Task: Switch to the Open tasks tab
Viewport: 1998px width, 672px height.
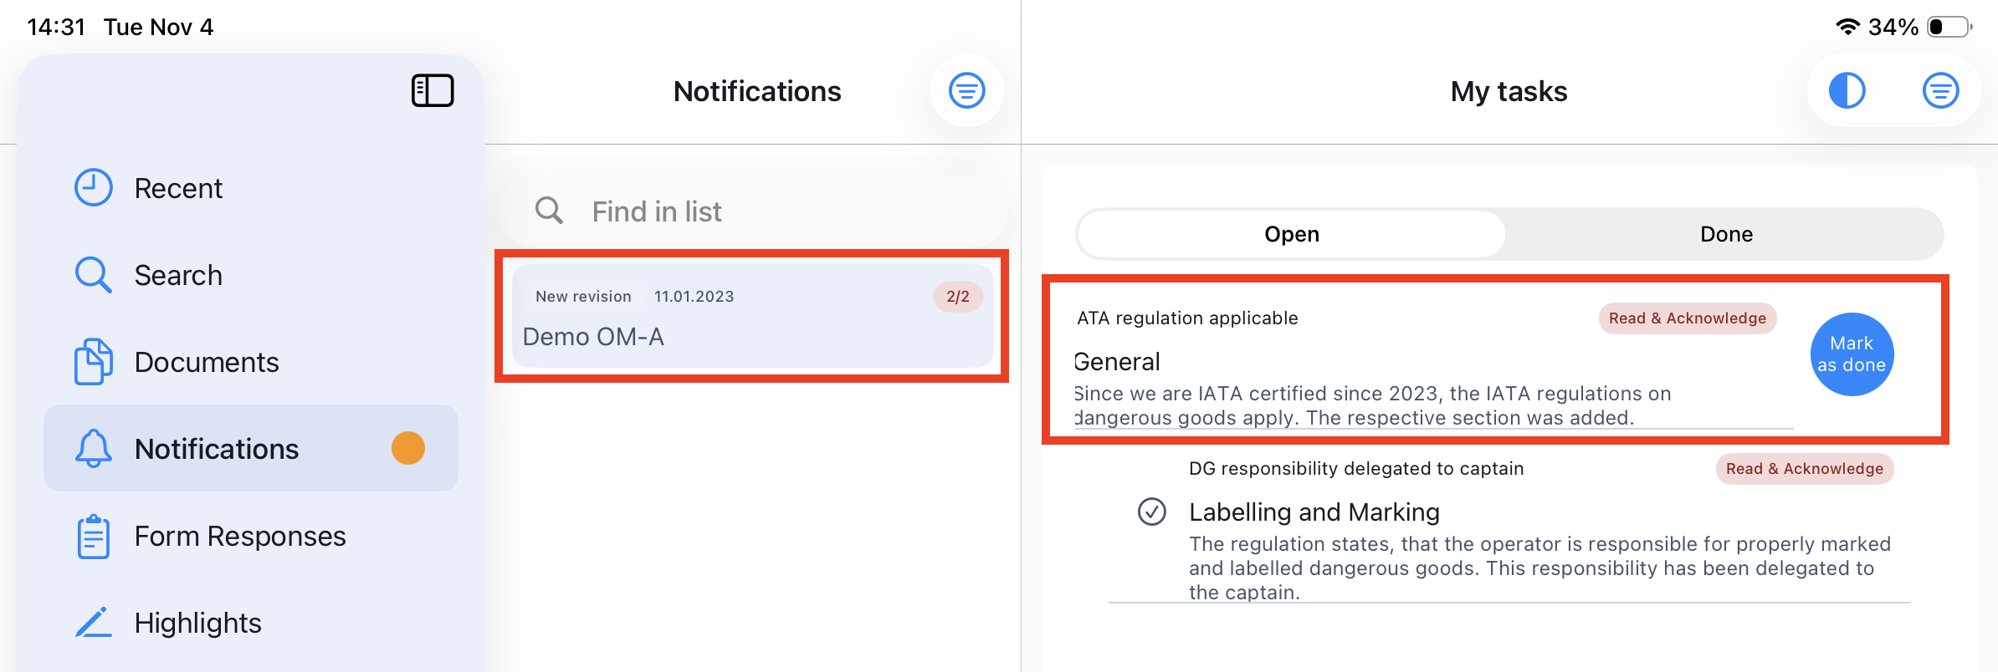Action: click(1291, 234)
